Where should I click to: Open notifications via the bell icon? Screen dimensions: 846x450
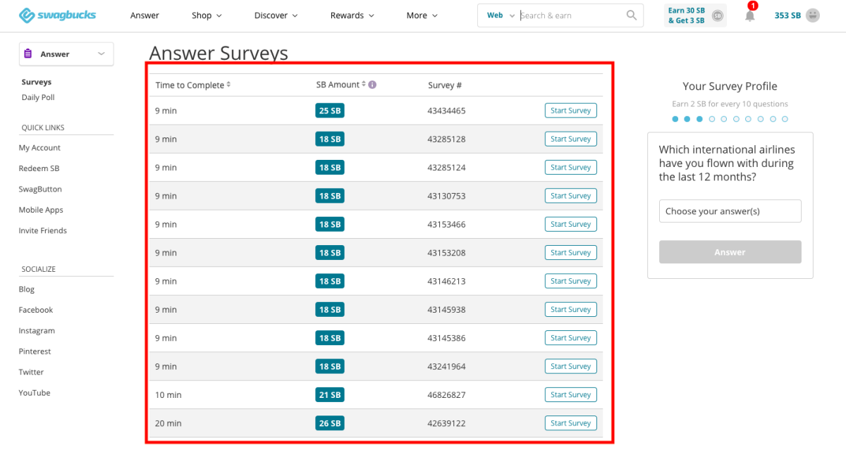point(749,15)
